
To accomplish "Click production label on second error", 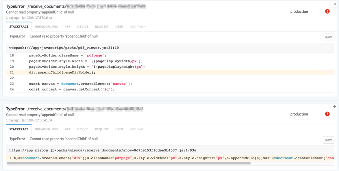I will 299,114.
